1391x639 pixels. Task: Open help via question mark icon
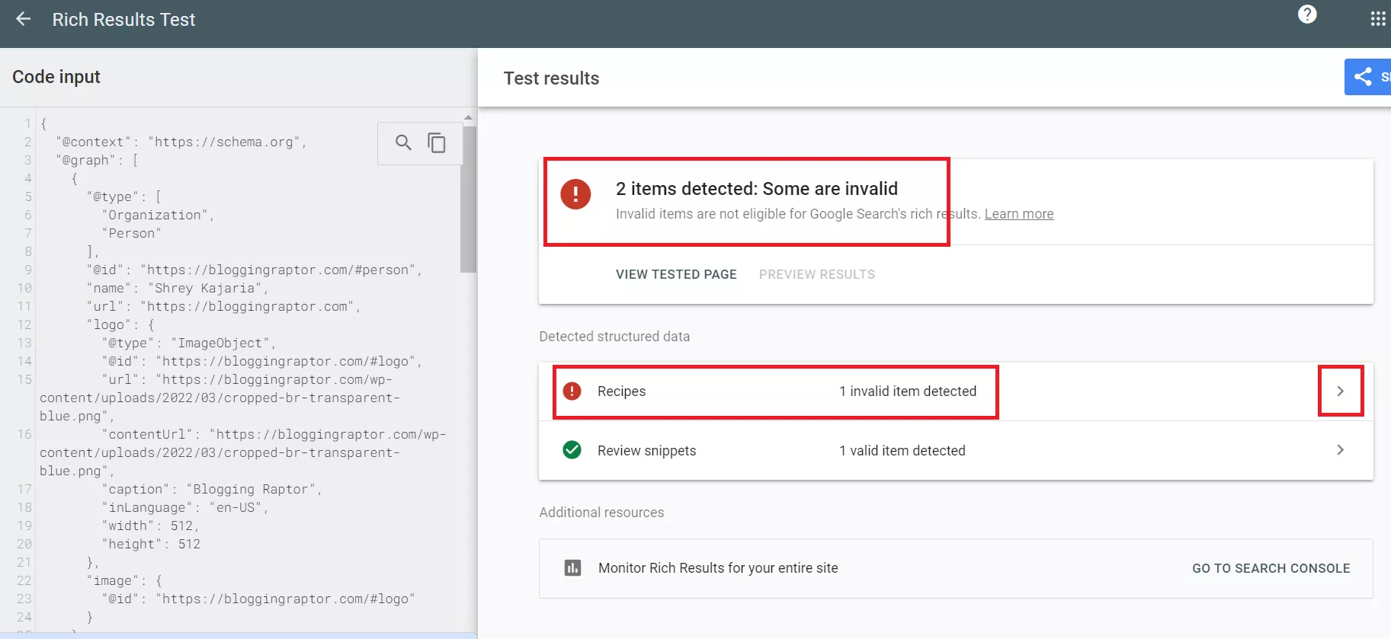coord(1307,14)
